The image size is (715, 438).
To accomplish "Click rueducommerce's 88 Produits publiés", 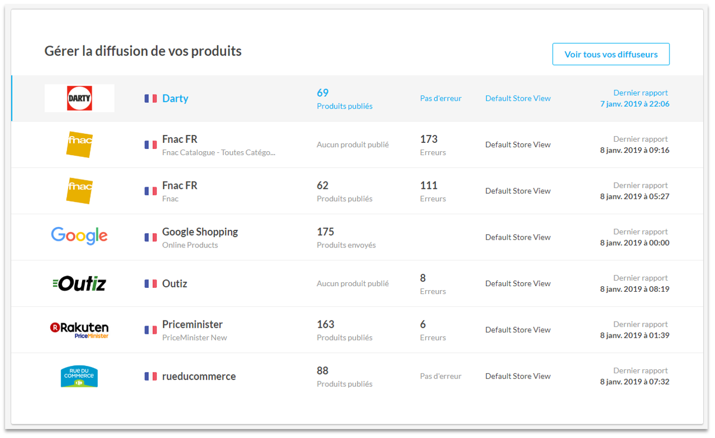I will [344, 377].
